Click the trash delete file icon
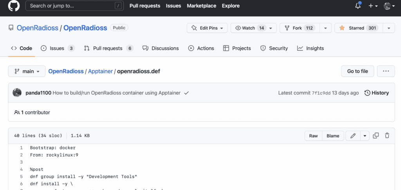Viewport: 401px width, 190px height. pos(387,136)
